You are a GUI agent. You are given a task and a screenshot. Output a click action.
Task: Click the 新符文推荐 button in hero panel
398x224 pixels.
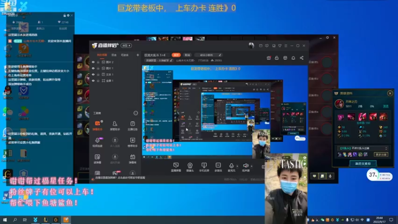tap(363, 164)
